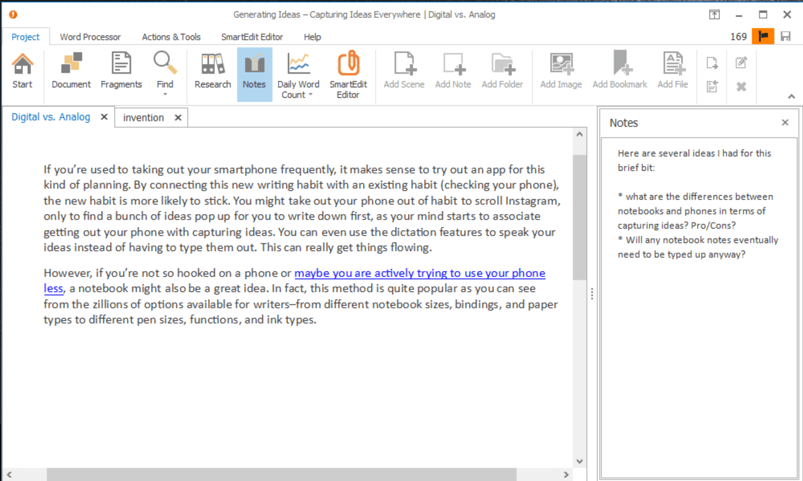Open the Research binders
Viewport: 803px width, 481px height.
point(213,71)
